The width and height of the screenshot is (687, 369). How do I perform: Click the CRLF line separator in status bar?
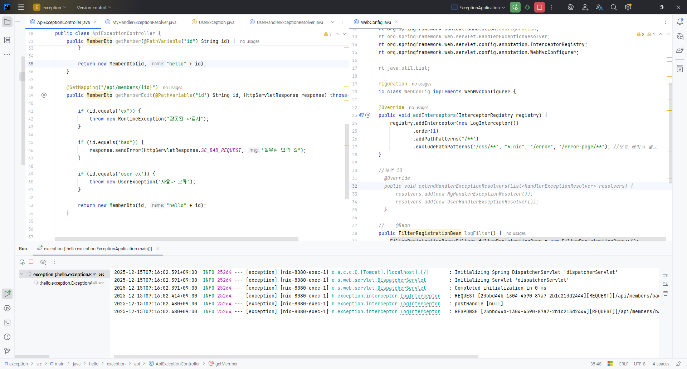(623, 364)
